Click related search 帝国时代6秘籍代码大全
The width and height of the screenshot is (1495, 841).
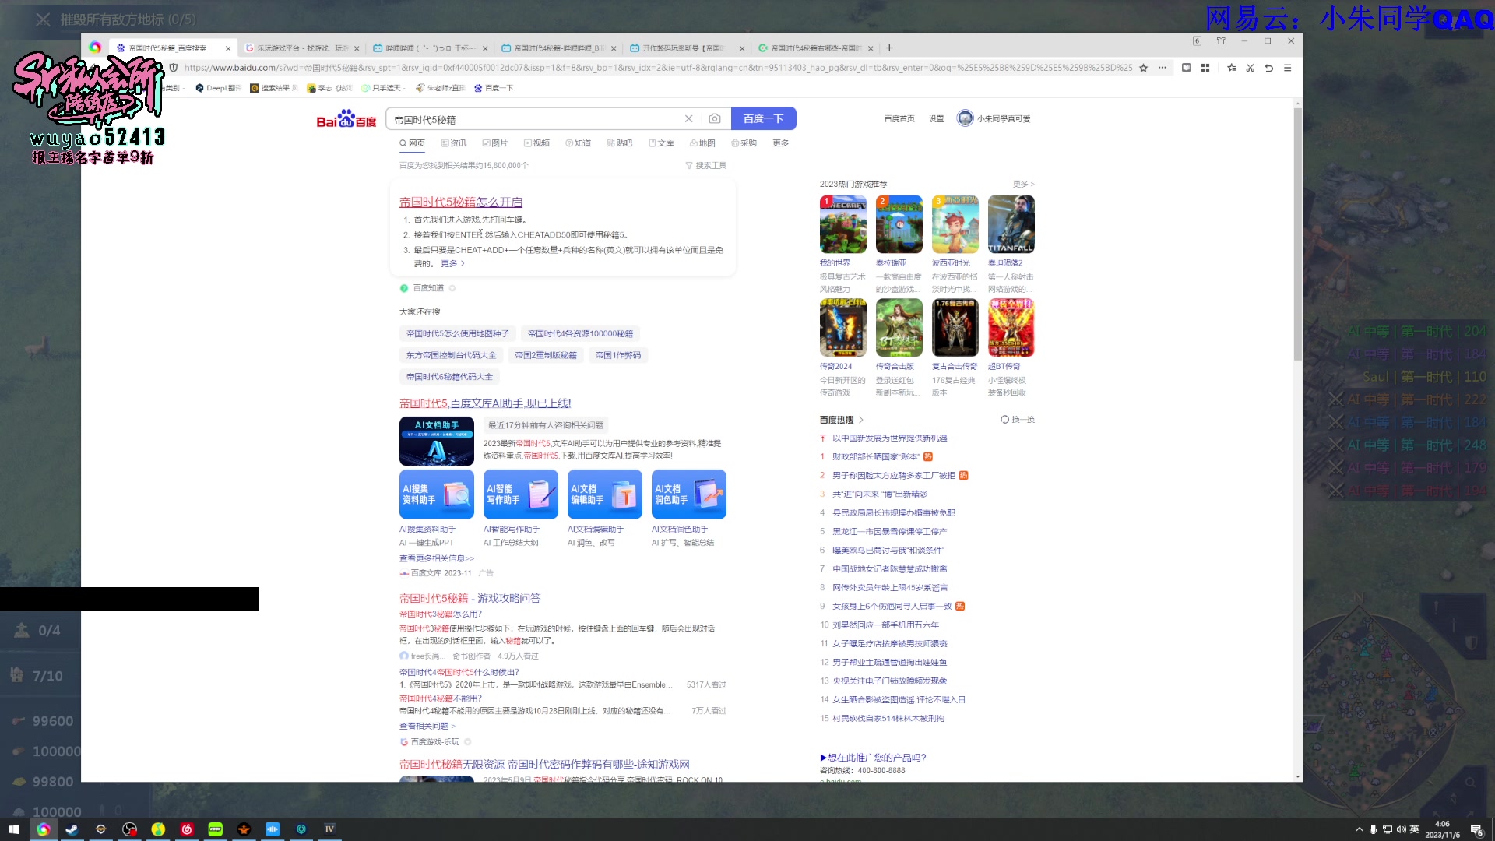click(x=449, y=377)
